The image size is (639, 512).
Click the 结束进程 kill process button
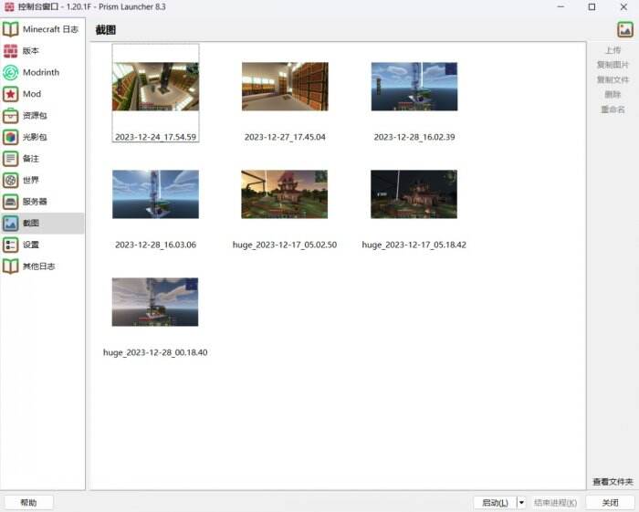click(555, 503)
